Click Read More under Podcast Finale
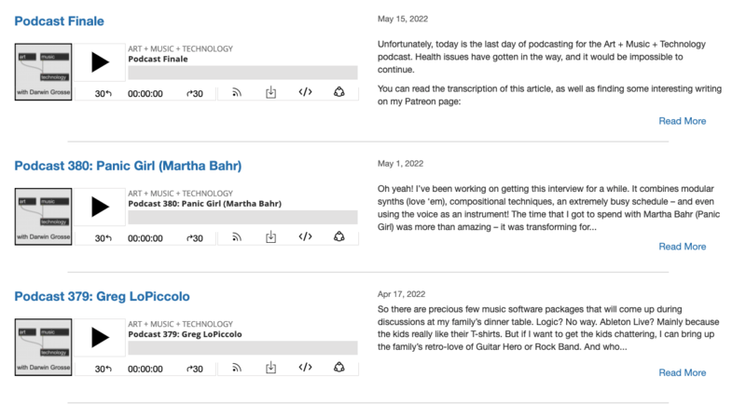The height and width of the screenshot is (404, 746). tap(682, 121)
